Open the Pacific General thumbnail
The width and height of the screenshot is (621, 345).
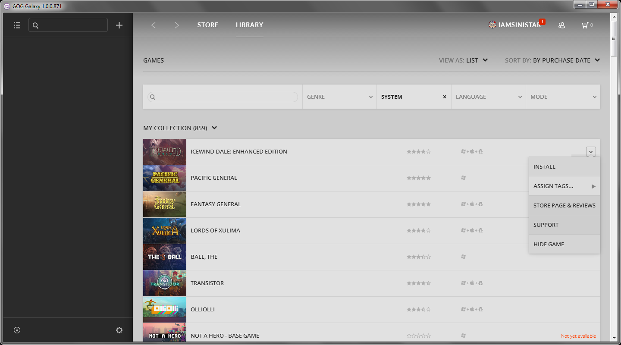(165, 178)
